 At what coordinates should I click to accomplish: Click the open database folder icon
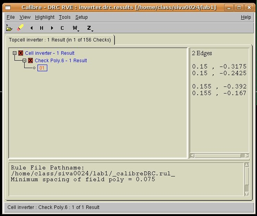coord(9,28)
